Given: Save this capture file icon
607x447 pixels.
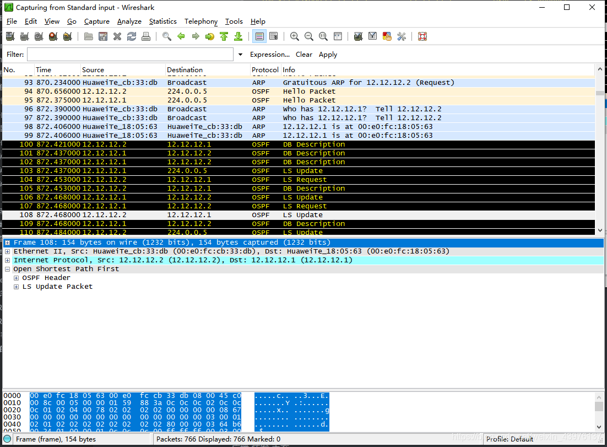Looking at the screenshot, I should click(103, 36).
